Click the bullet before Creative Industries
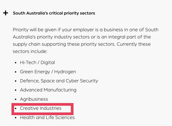 point(16,109)
